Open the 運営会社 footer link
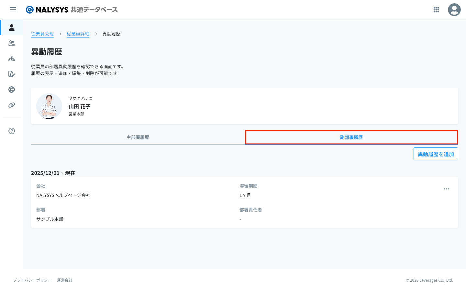 65,280
